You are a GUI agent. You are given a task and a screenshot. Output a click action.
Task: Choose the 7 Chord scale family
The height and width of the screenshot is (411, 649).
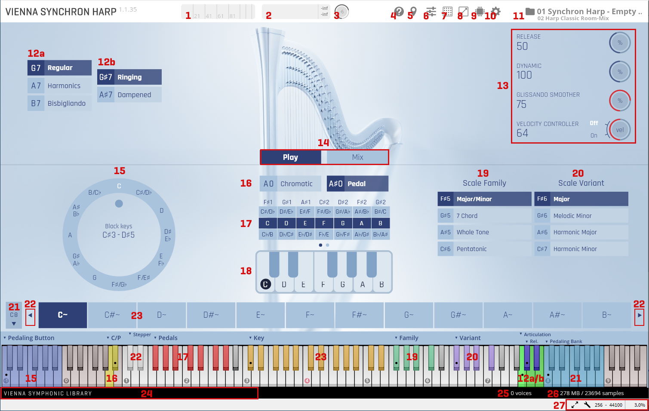(x=485, y=216)
